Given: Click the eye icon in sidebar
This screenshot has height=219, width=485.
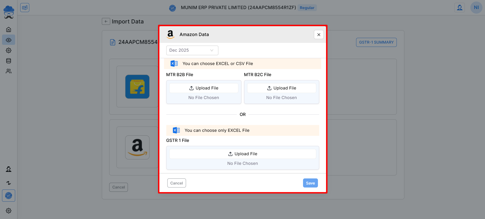Looking at the screenshot, I should coord(9,40).
